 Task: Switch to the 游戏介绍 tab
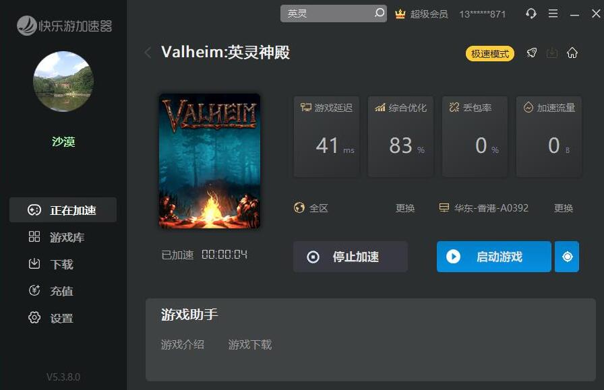(x=183, y=344)
